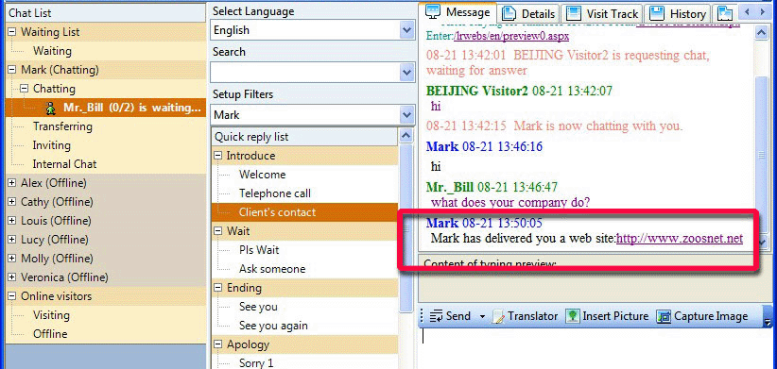Select the Visiting tree item

pos(51,315)
